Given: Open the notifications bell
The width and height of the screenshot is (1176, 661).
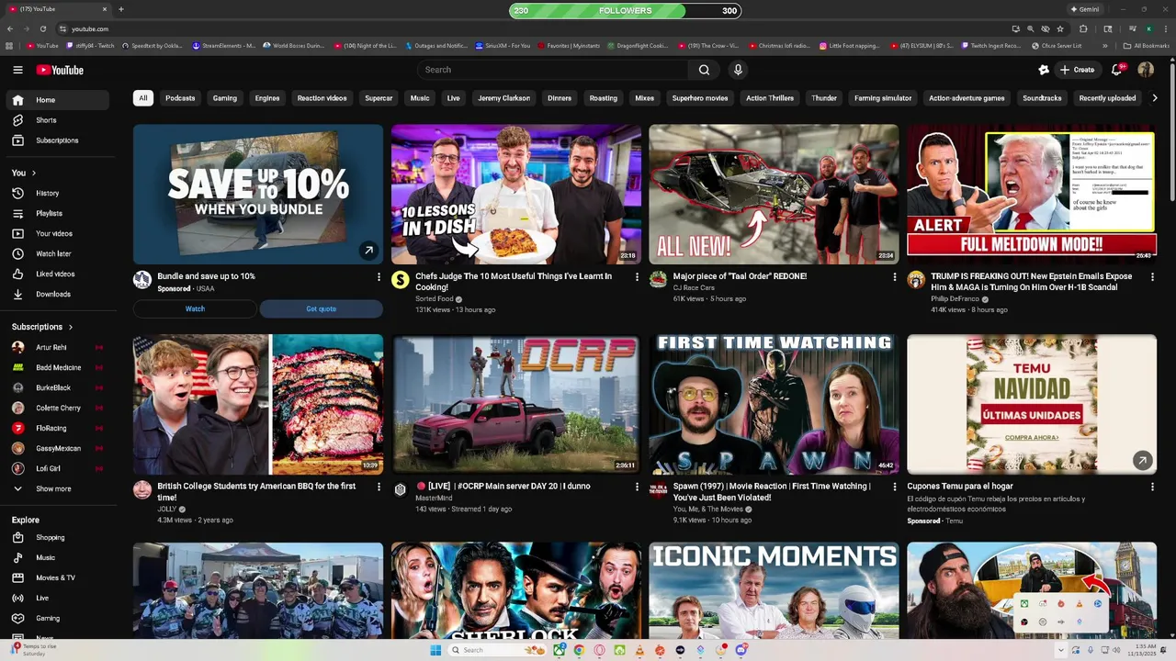Looking at the screenshot, I should 1117,70.
